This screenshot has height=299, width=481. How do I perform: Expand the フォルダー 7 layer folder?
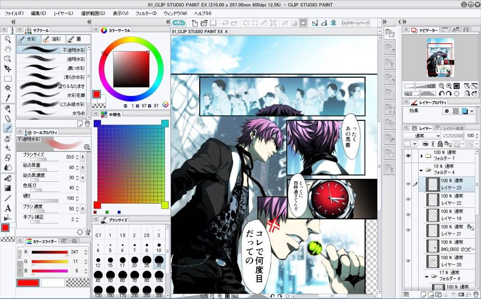421,156
